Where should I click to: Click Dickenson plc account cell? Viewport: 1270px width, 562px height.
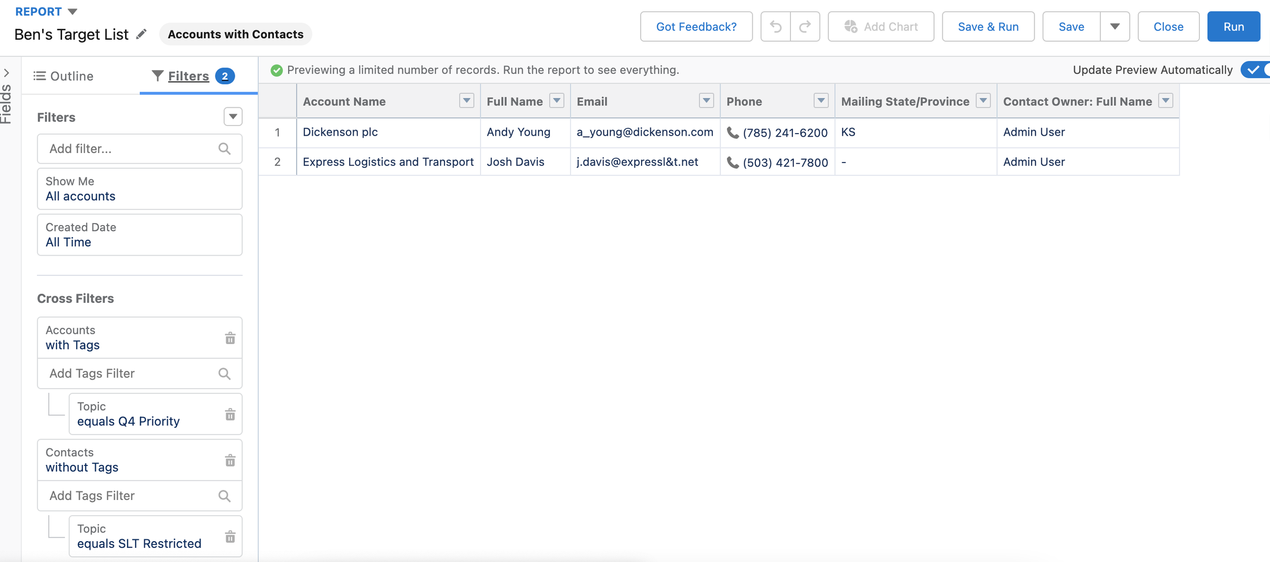click(389, 133)
